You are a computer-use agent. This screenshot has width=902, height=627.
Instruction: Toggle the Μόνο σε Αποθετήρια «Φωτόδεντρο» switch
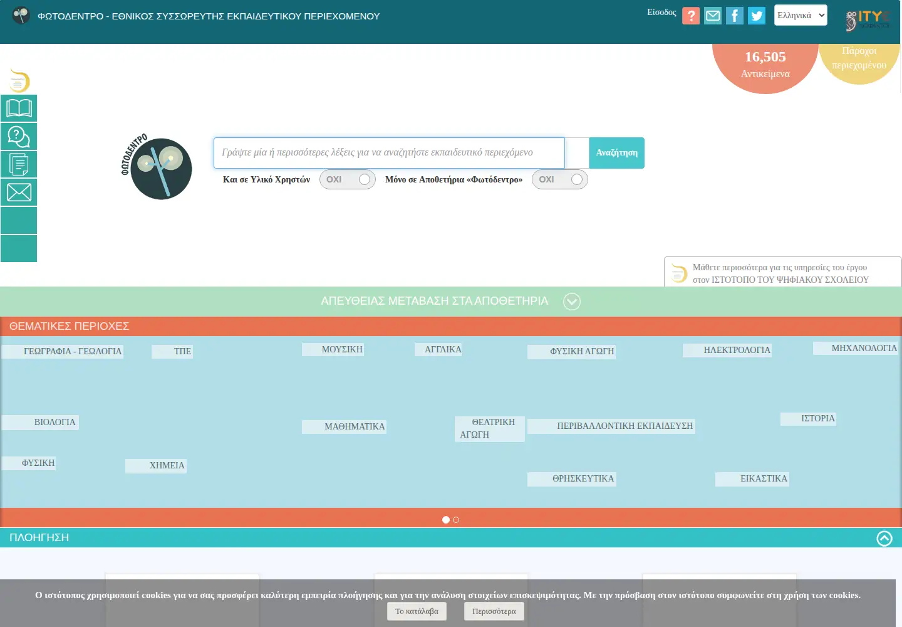point(560,179)
